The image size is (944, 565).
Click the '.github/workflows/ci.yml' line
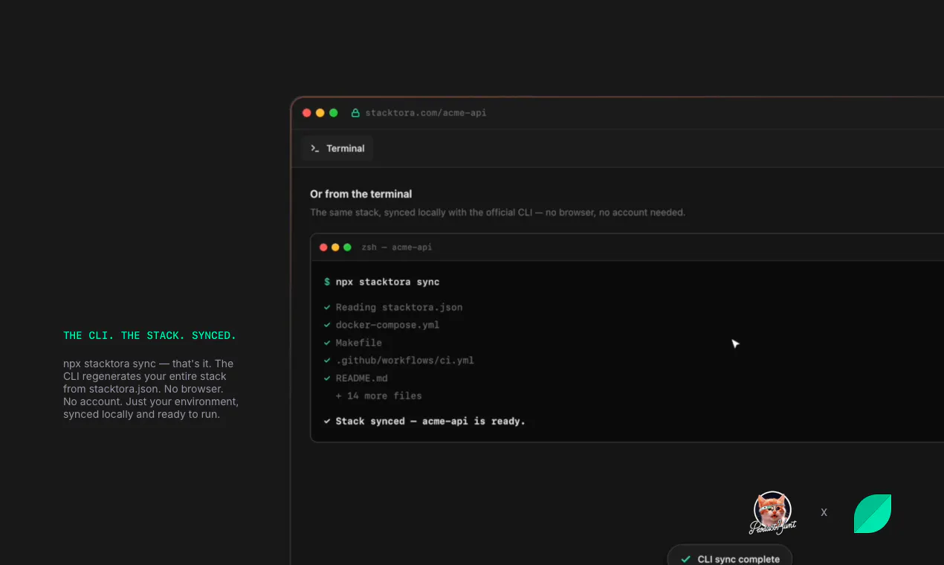(x=404, y=361)
